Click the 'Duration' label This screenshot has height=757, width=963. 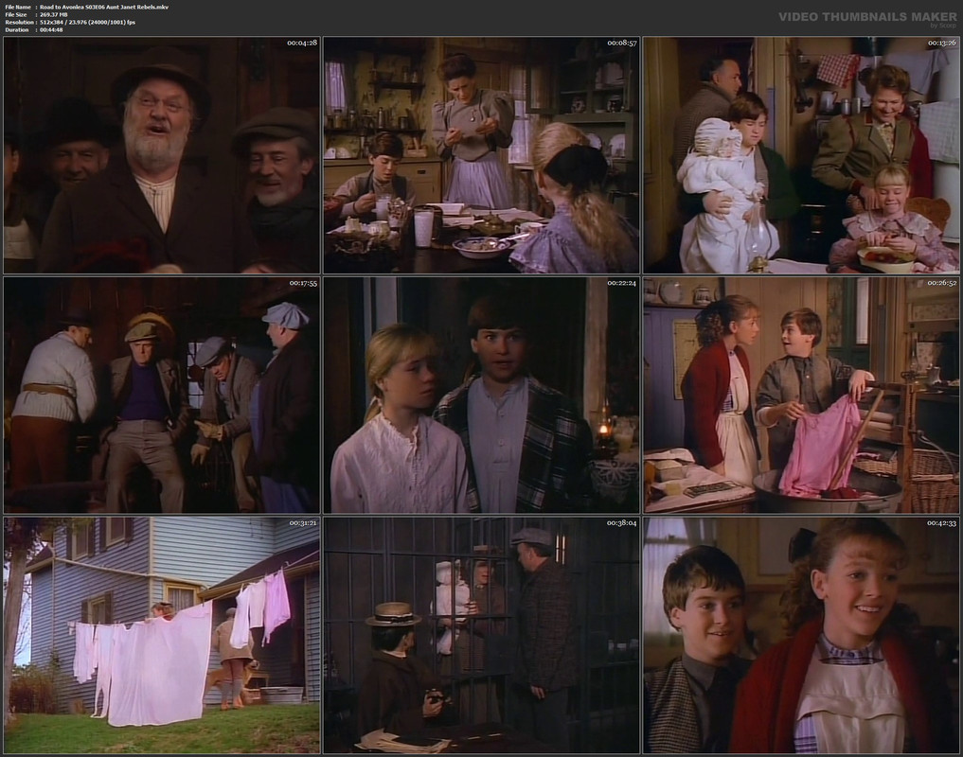tap(17, 29)
